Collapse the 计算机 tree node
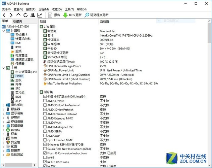Image resolution: width=212 pixels, height=168 pixels. (x=4, y=31)
